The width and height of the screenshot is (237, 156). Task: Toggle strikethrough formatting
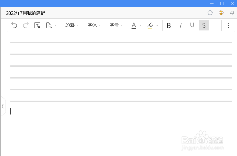tap(204, 25)
